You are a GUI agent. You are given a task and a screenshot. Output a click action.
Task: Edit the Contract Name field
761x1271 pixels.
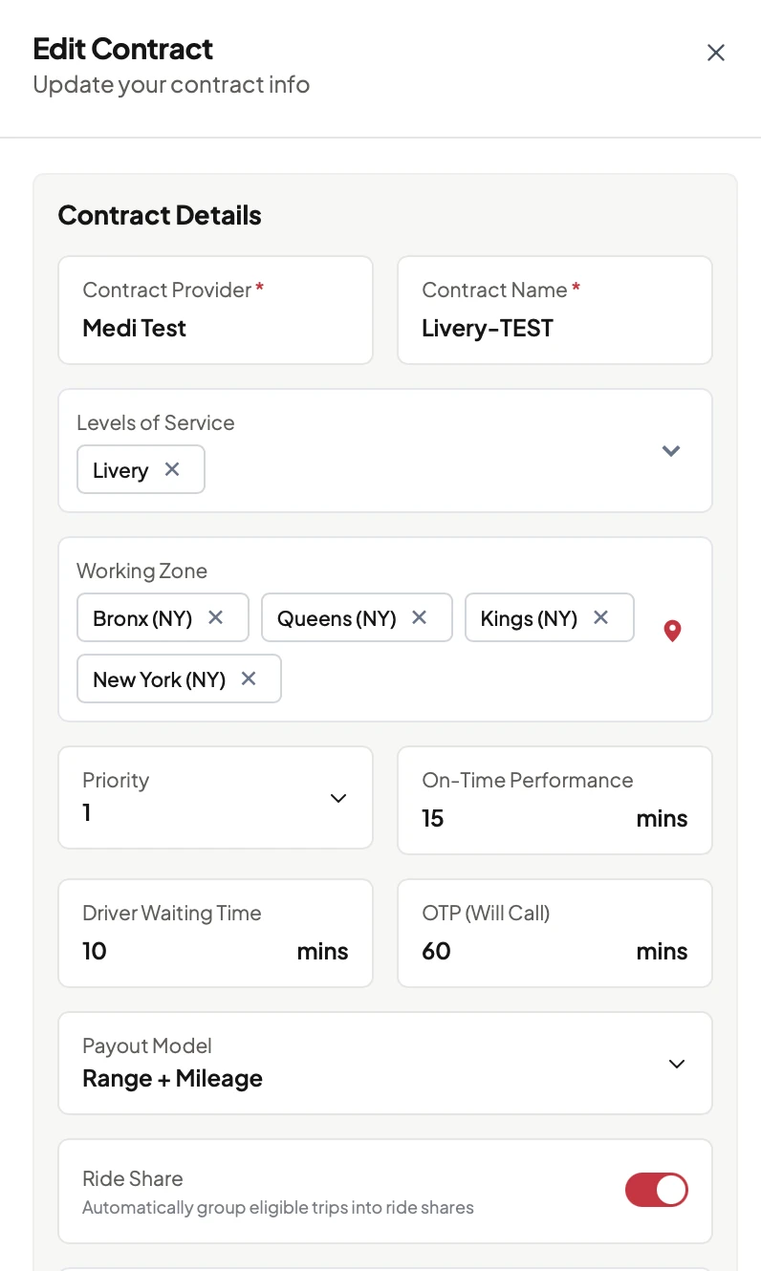(554, 310)
